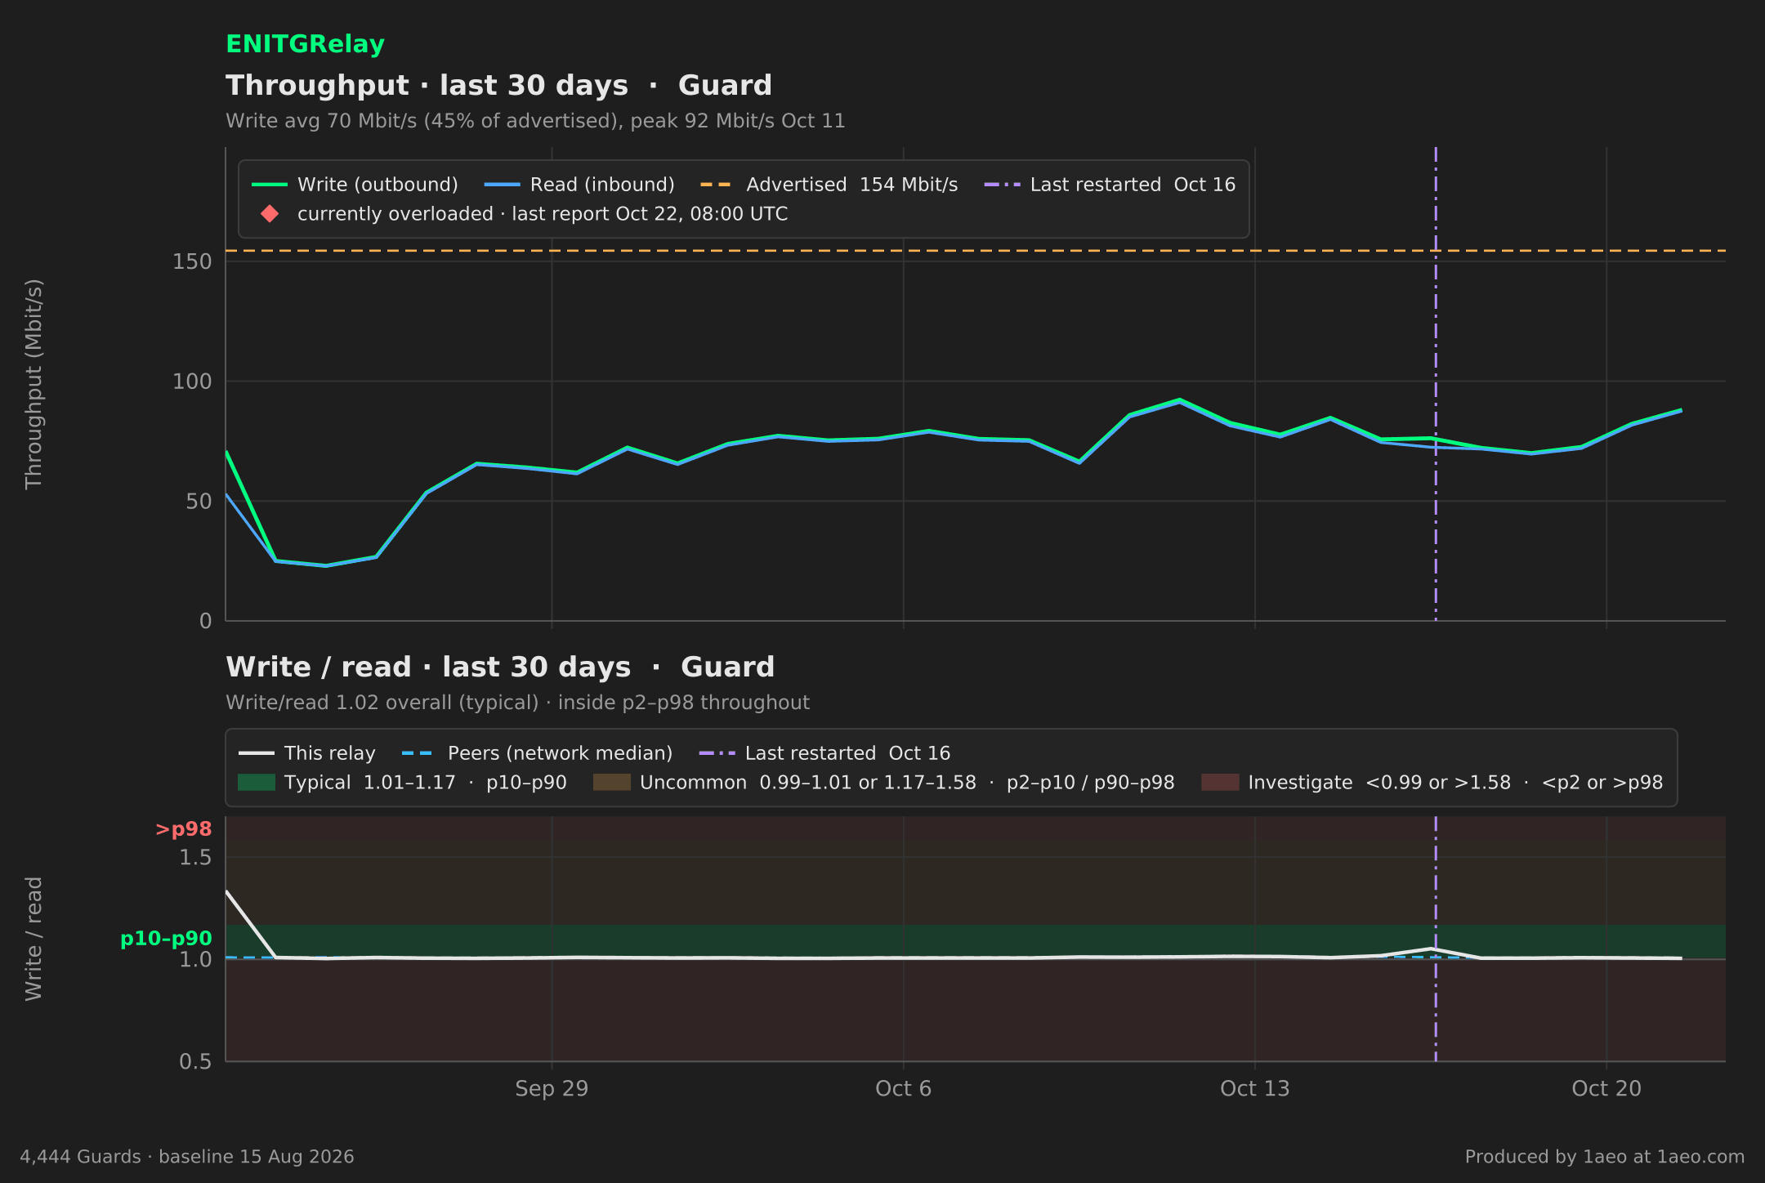Click the Advertised 154 Mbit/s legend entry
The width and height of the screenshot is (1765, 1183).
[x=829, y=185]
